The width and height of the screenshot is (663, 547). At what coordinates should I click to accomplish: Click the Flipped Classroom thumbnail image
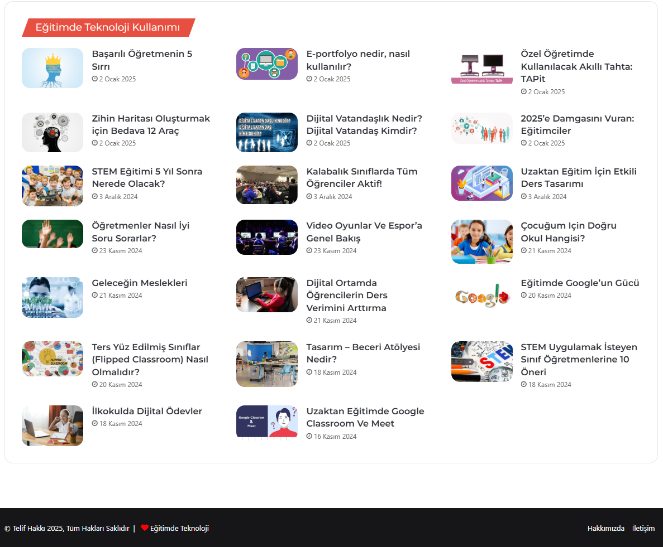point(53,359)
